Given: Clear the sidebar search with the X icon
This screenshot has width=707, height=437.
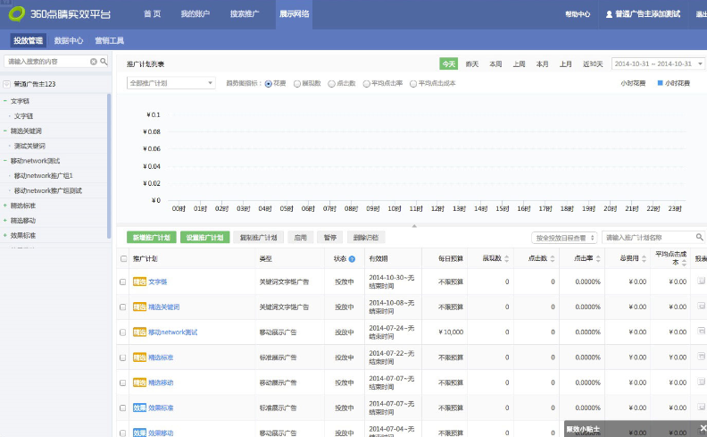Looking at the screenshot, I should [x=94, y=62].
